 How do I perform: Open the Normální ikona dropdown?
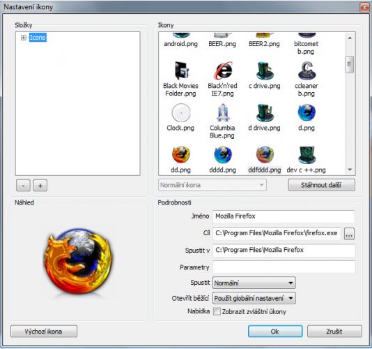[212, 185]
